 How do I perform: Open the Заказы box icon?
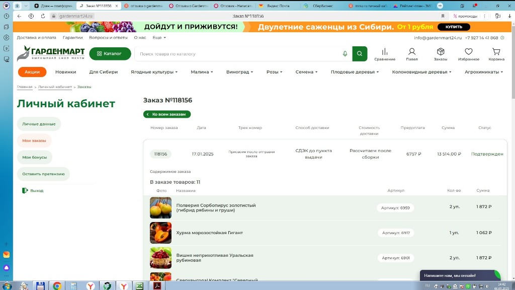click(441, 54)
